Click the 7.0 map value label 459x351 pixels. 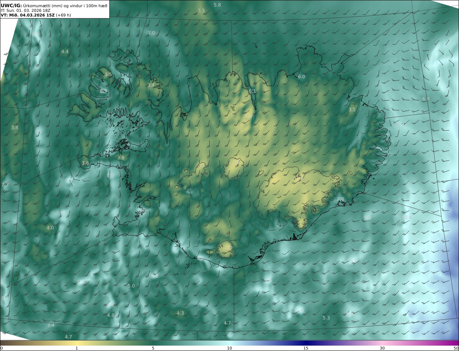[151, 33]
